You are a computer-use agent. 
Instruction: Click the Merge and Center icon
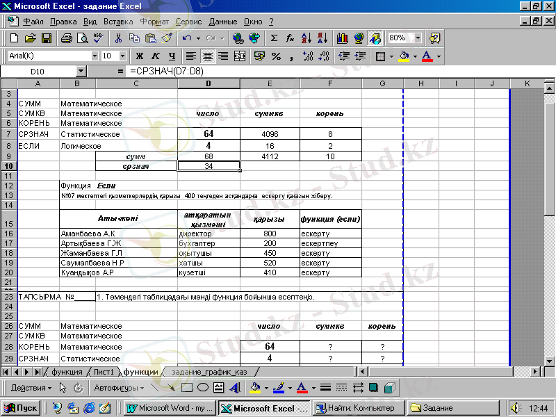(x=240, y=56)
